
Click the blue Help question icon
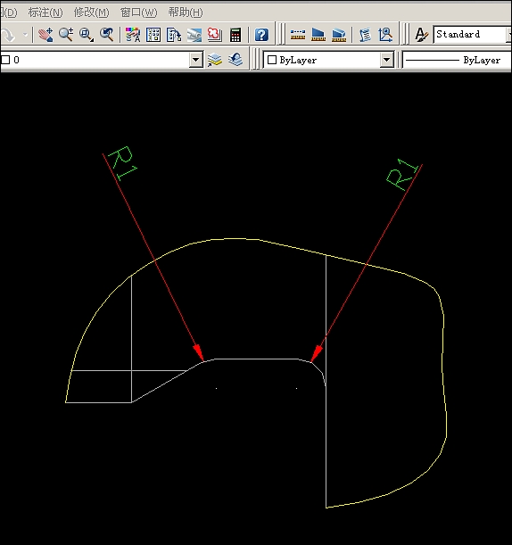261,35
